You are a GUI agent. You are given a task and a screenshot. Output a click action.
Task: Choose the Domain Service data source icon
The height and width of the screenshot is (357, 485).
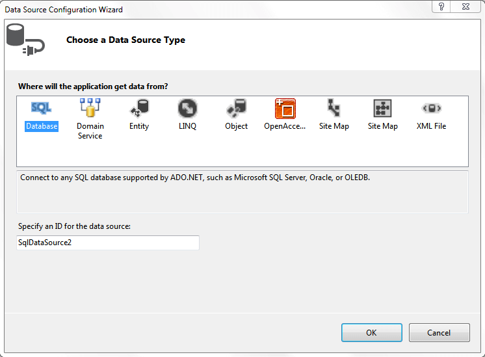tap(90, 108)
